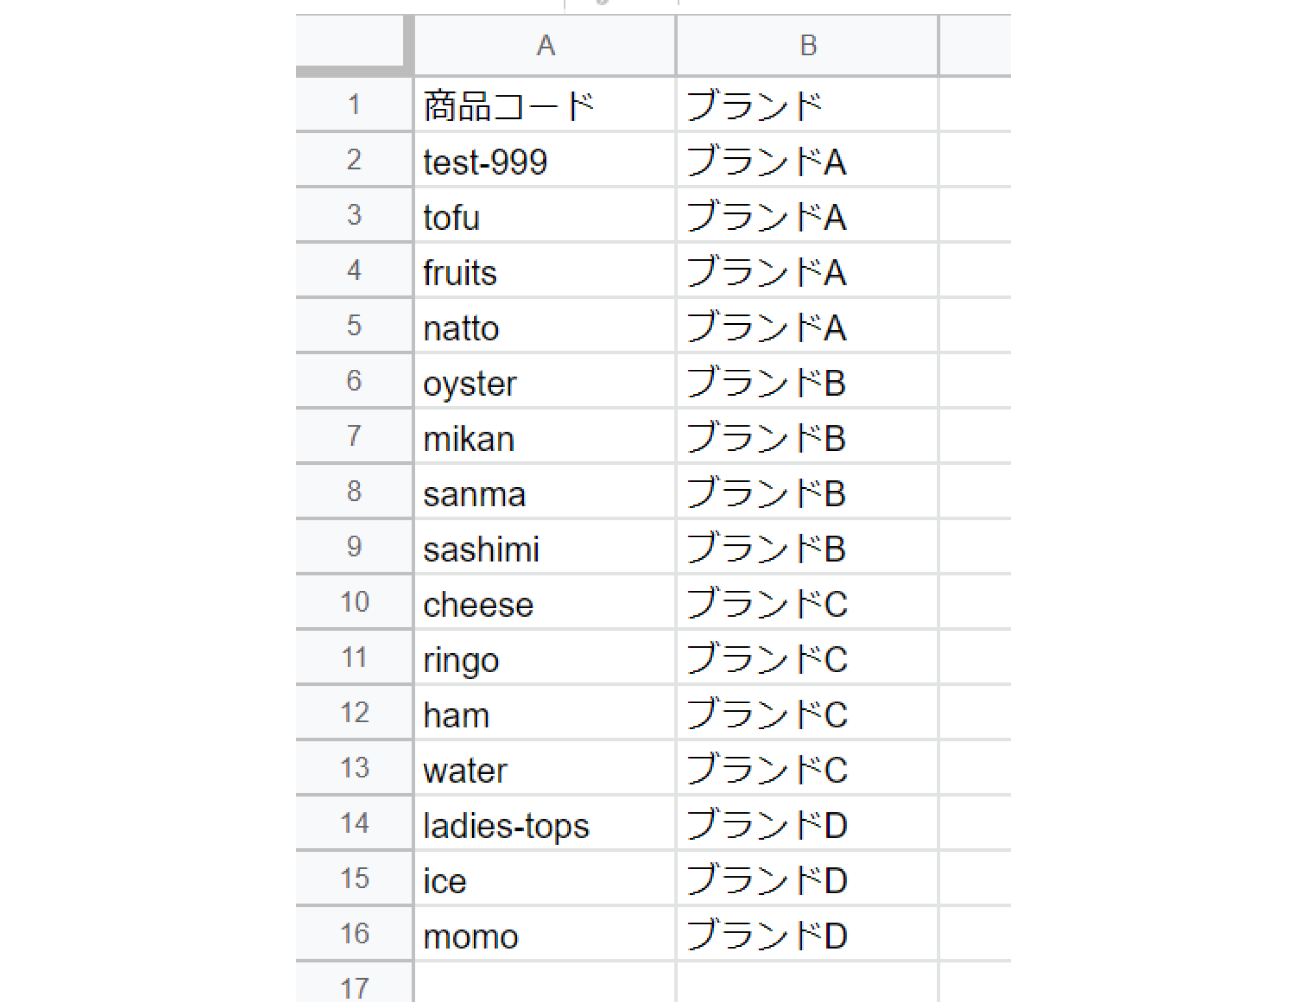Click ブランドD cell next to ice
The image size is (1307, 1002).
(x=807, y=880)
